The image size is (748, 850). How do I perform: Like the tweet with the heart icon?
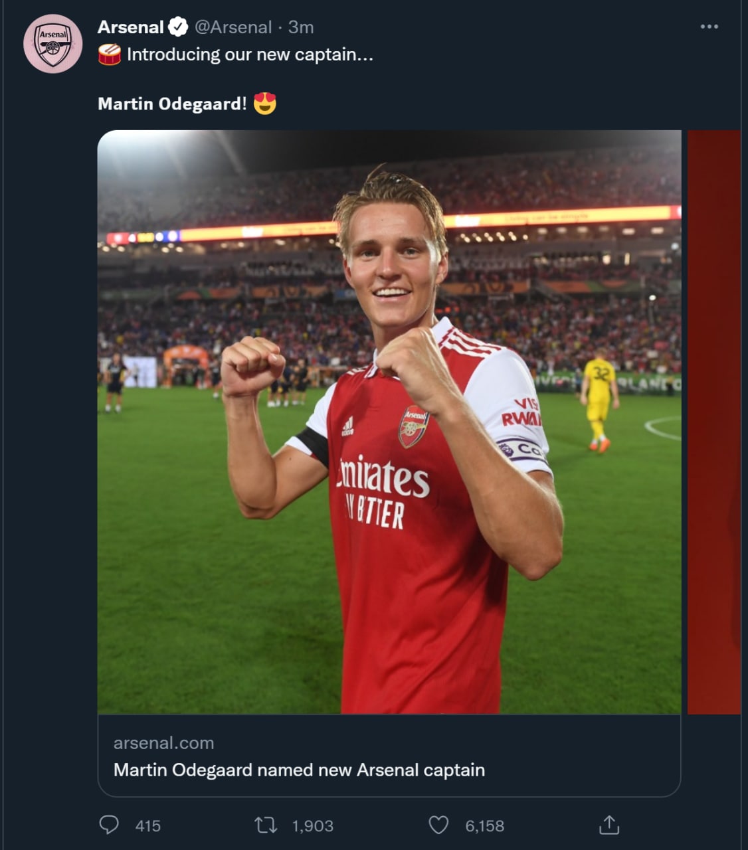[438, 825]
